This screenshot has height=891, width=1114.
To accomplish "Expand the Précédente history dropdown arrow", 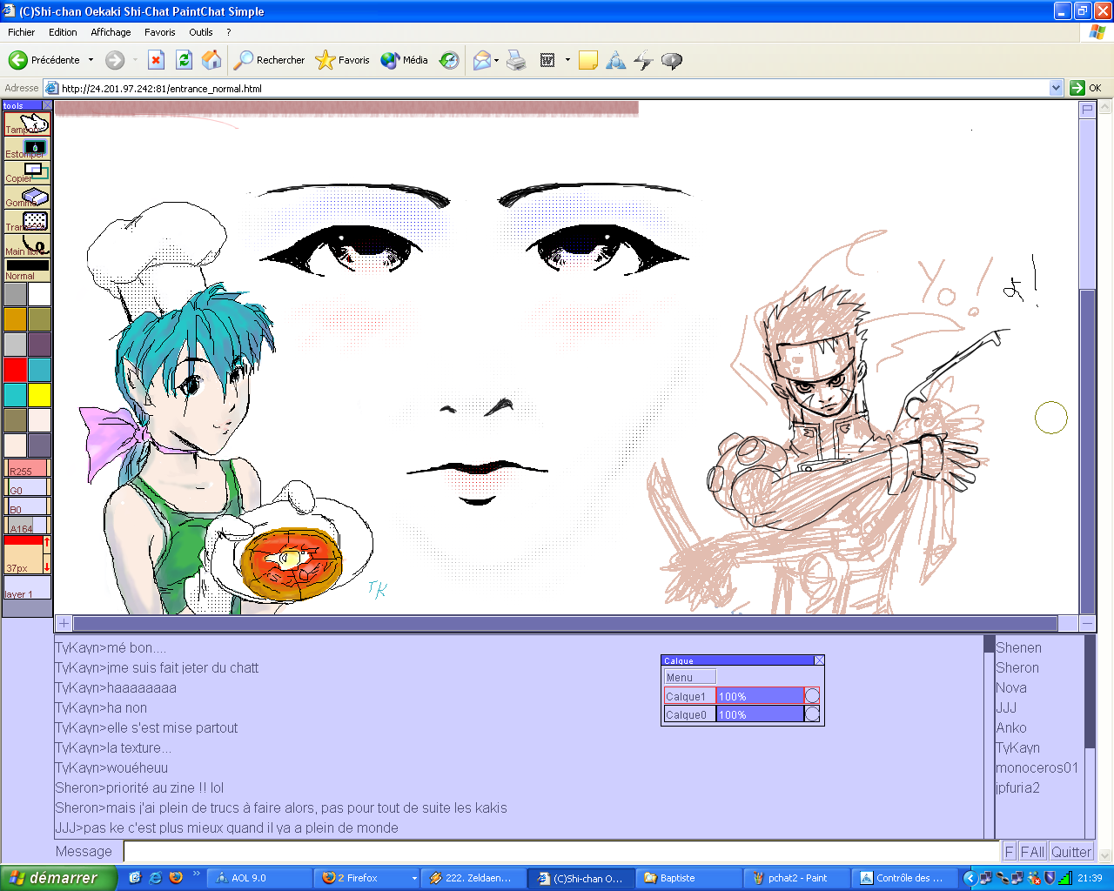I will pyautogui.click(x=91, y=60).
